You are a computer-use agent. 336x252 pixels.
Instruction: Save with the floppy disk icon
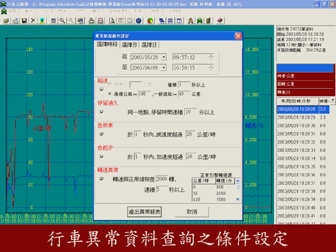[x=24, y=21]
